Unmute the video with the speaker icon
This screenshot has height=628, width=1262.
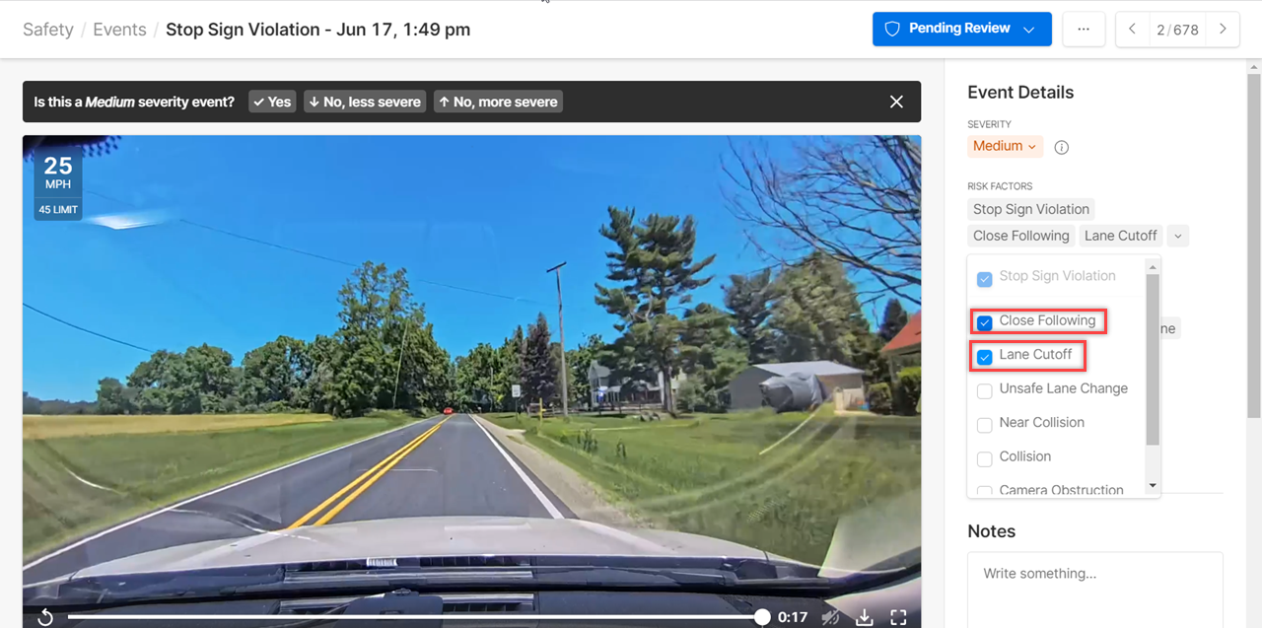(x=831, y=617)
